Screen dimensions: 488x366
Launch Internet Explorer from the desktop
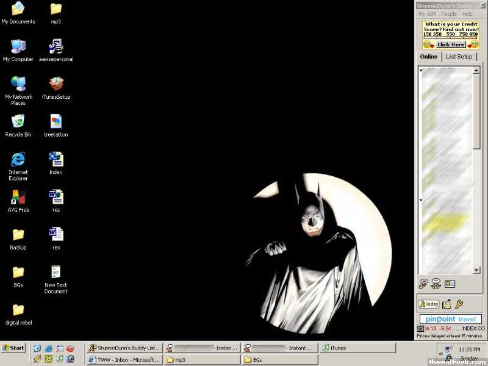click(18, 160)
